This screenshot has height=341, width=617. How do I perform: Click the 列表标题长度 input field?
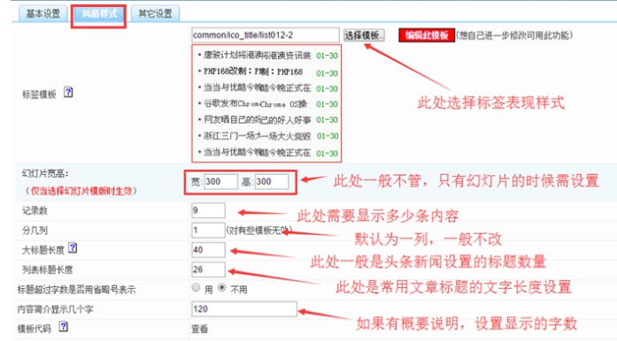[208, 269]
